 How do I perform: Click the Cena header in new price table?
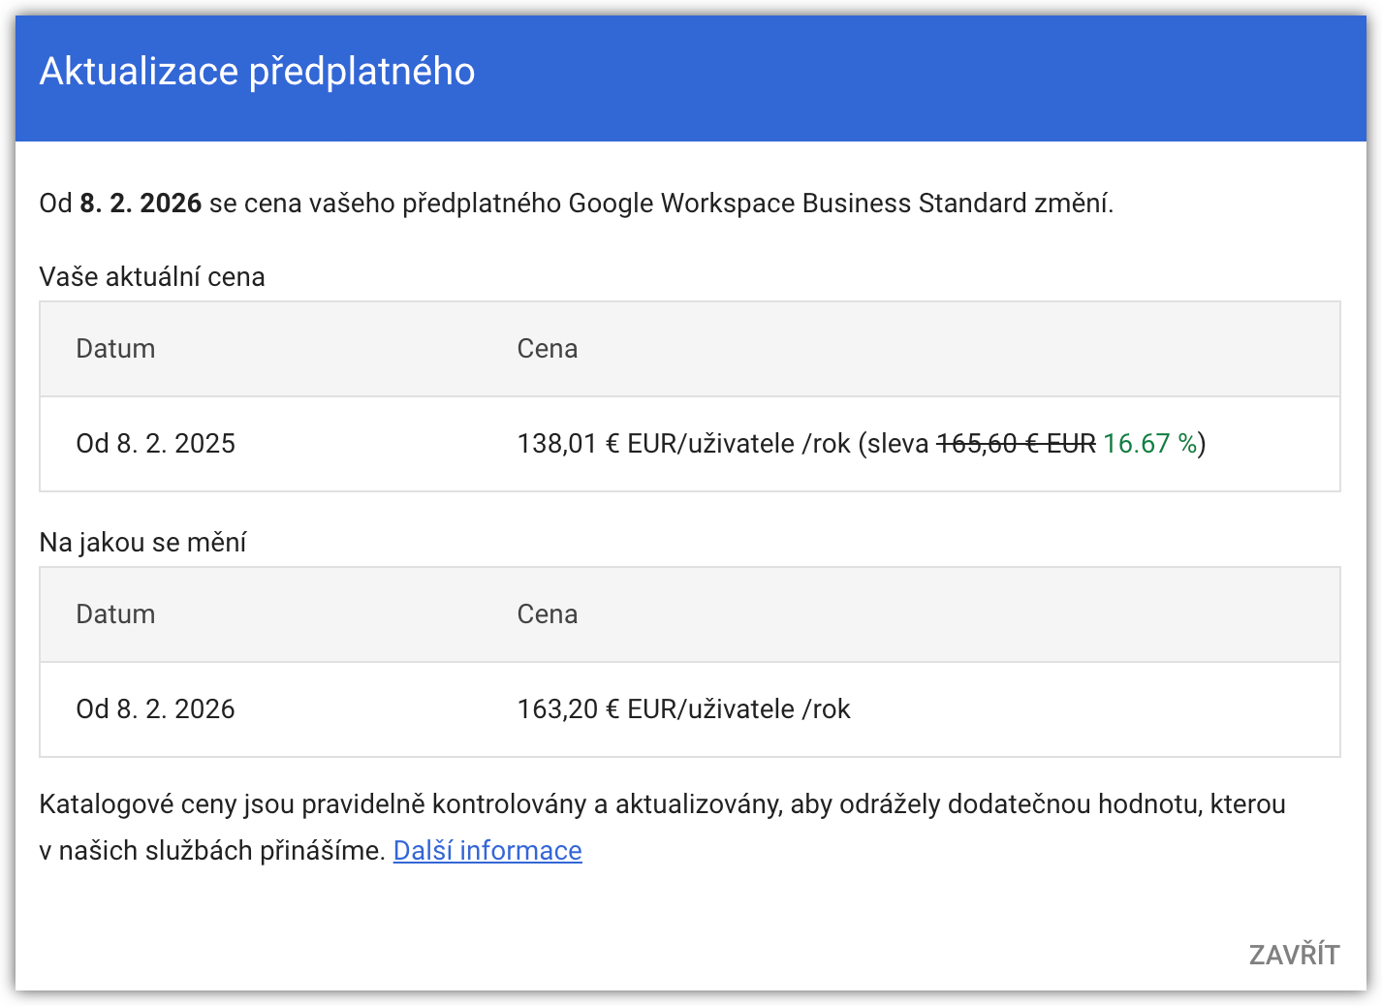coord(548,614)
